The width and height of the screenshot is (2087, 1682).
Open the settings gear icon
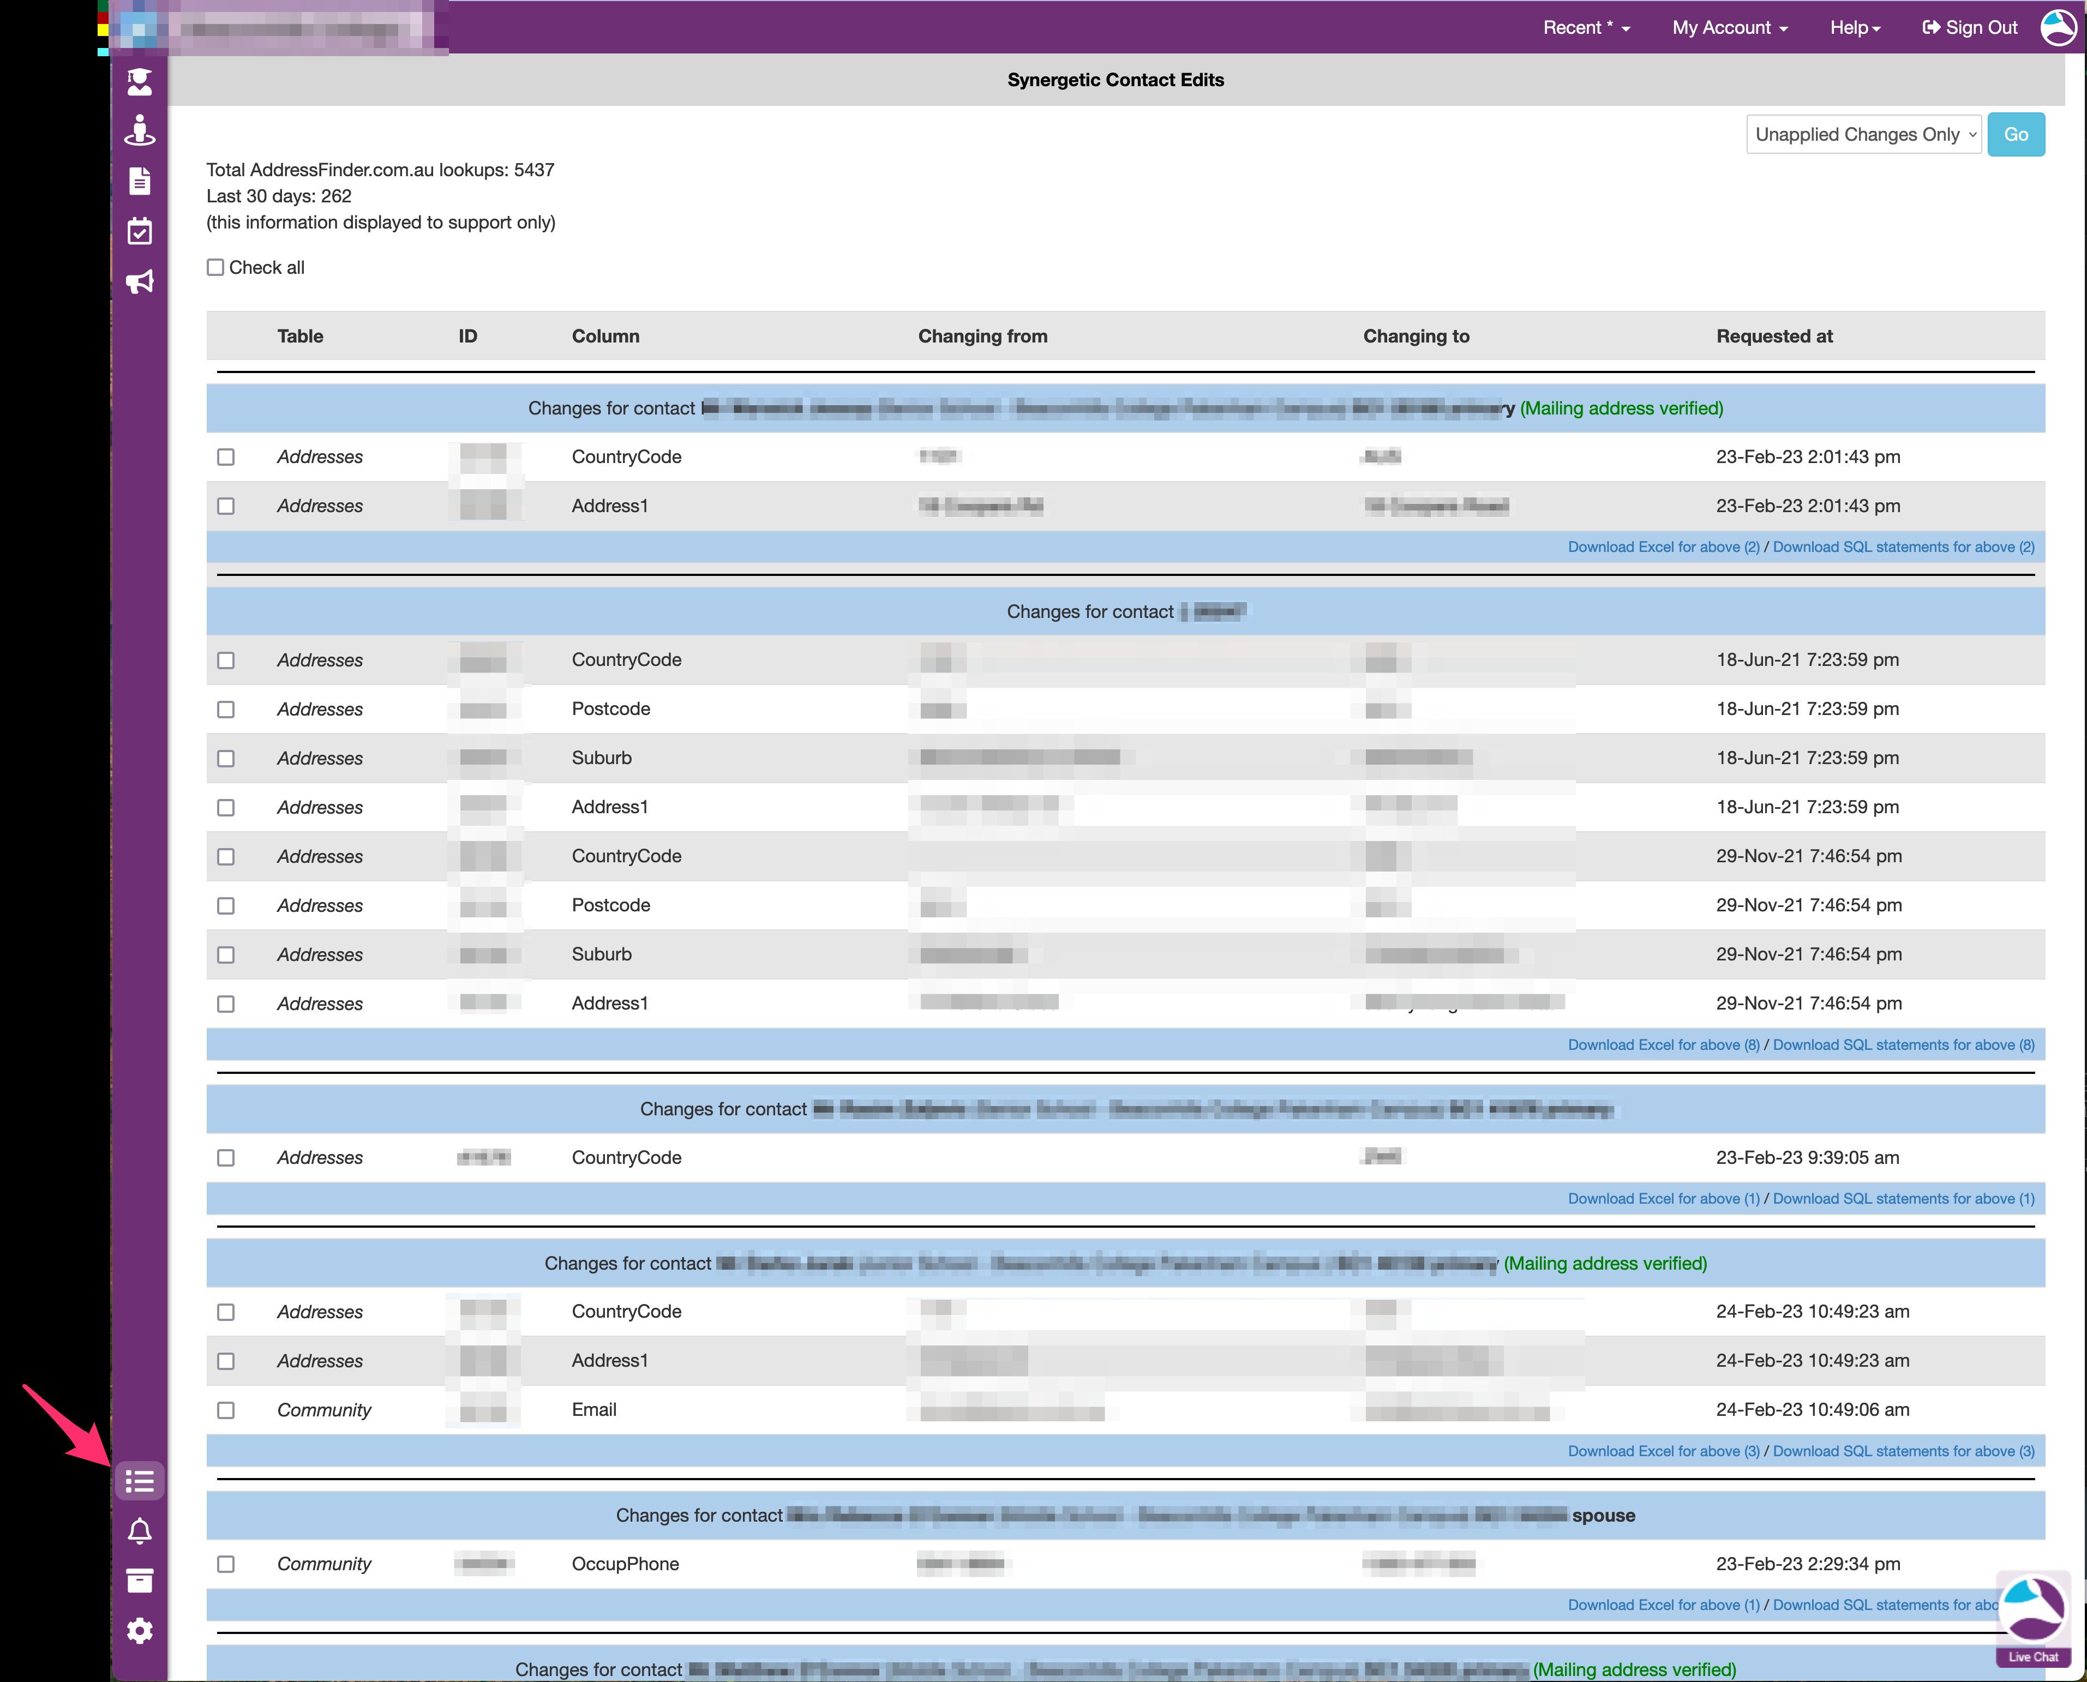pos(140,1631)
